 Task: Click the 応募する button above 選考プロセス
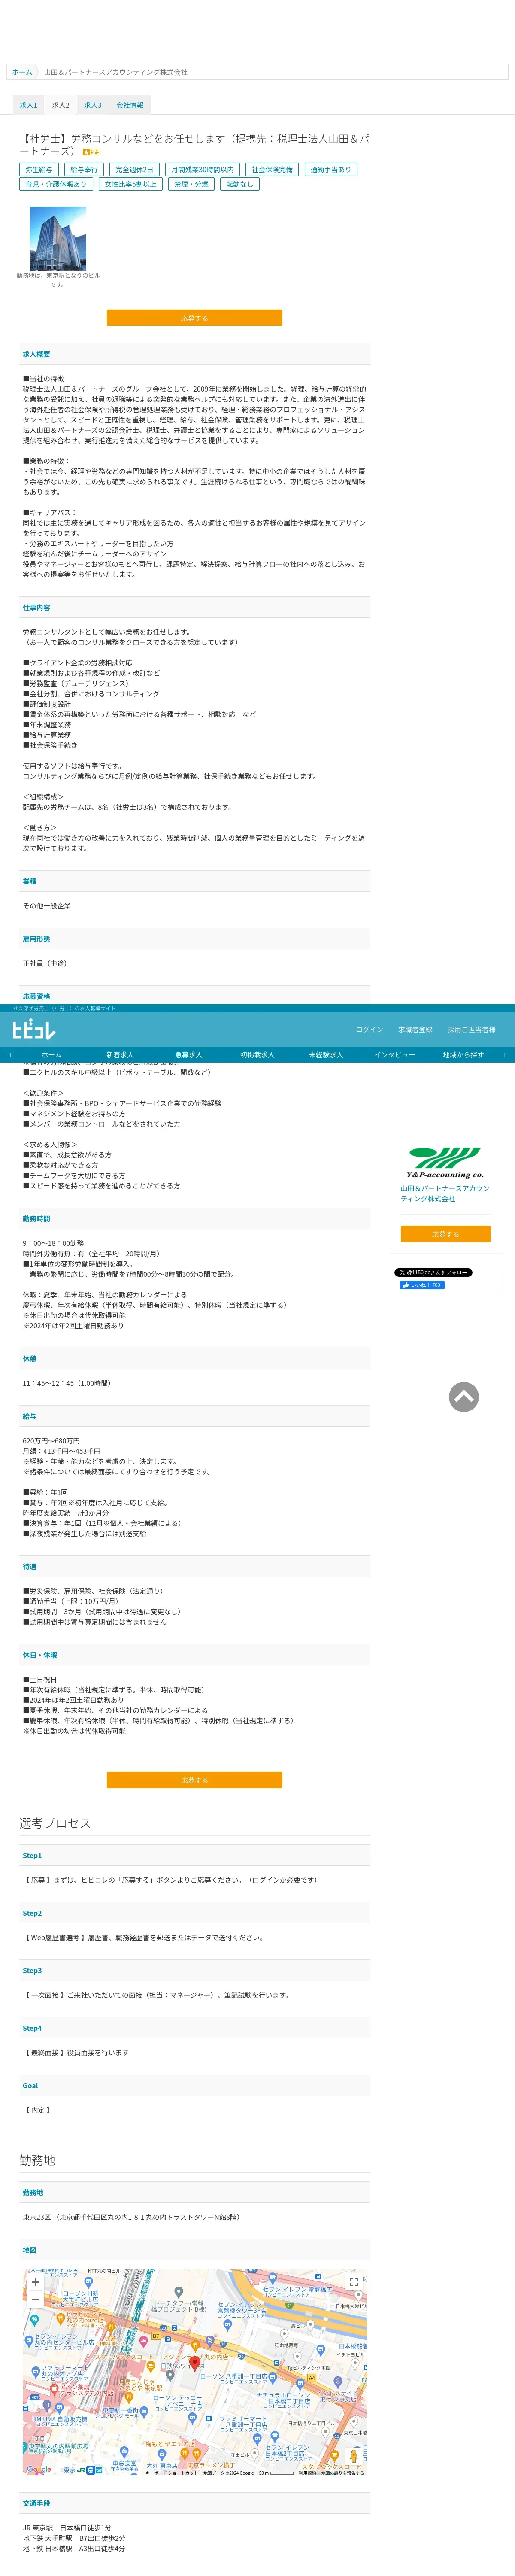194,1780
